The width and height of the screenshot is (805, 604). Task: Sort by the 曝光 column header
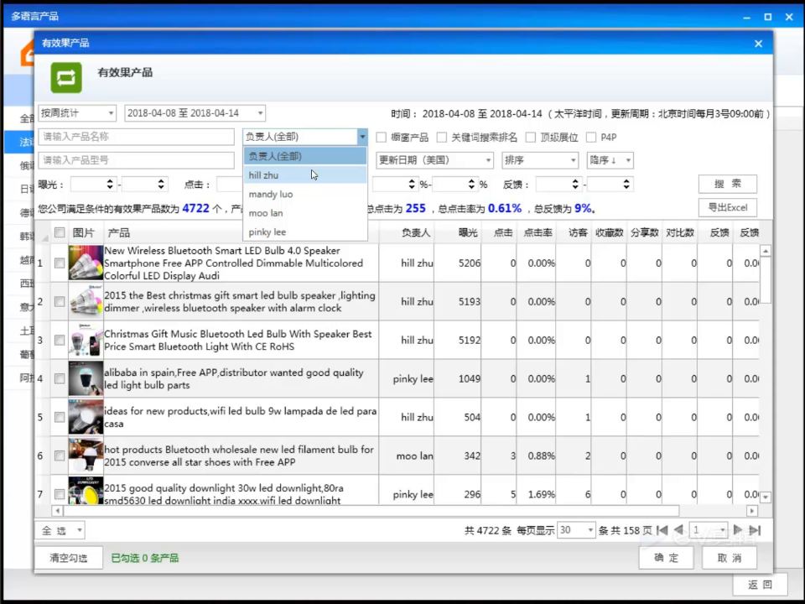pos(467,232)
